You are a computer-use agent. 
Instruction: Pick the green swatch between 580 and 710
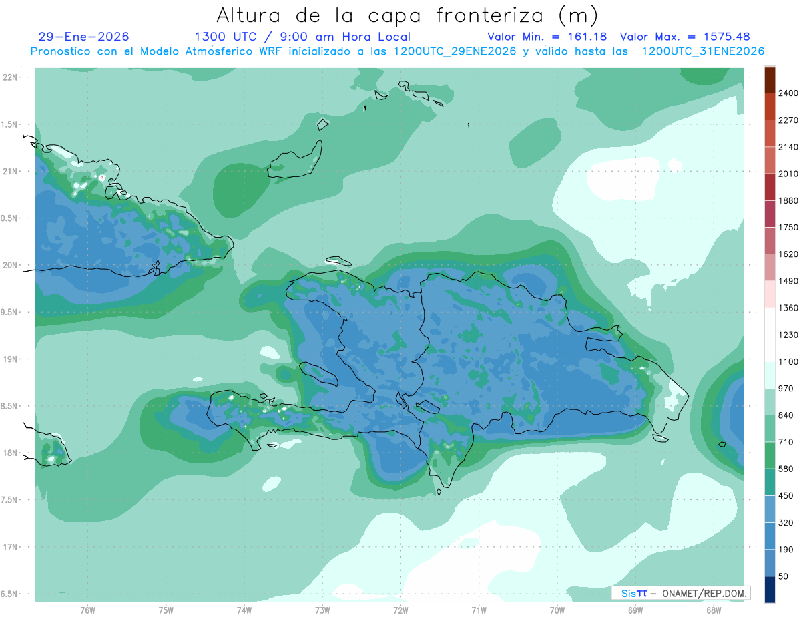pyautogui.click(x=770, y=455)
